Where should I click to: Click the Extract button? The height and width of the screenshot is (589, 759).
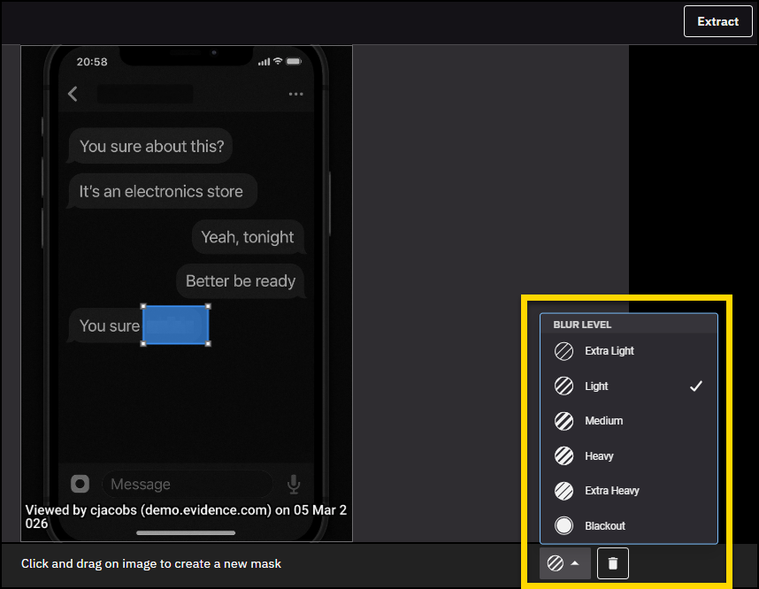point(717,22)
